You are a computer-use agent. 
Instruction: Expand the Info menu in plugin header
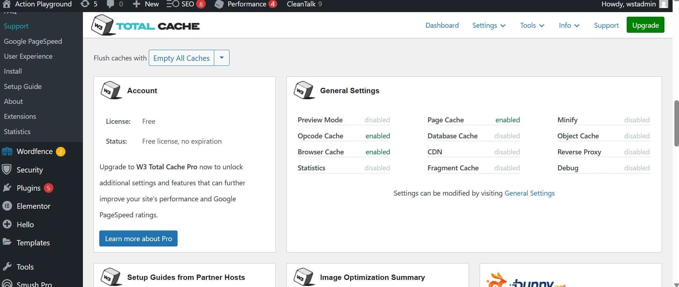pos(569,25)
